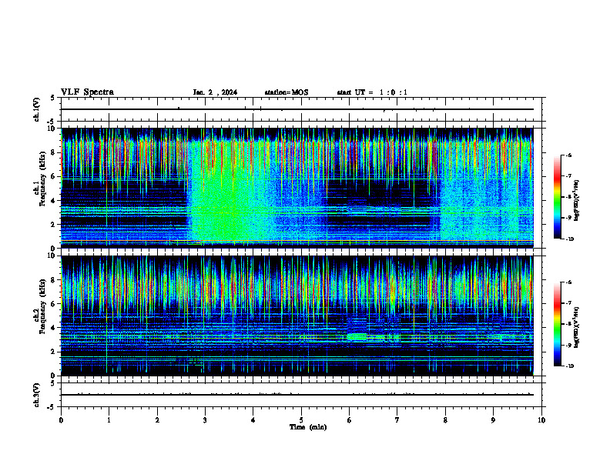Image resolution: width=610 pixels, height=471 pixels.
Task: Click the time axis tick label '3'
Action: click(x=205, y=420)
